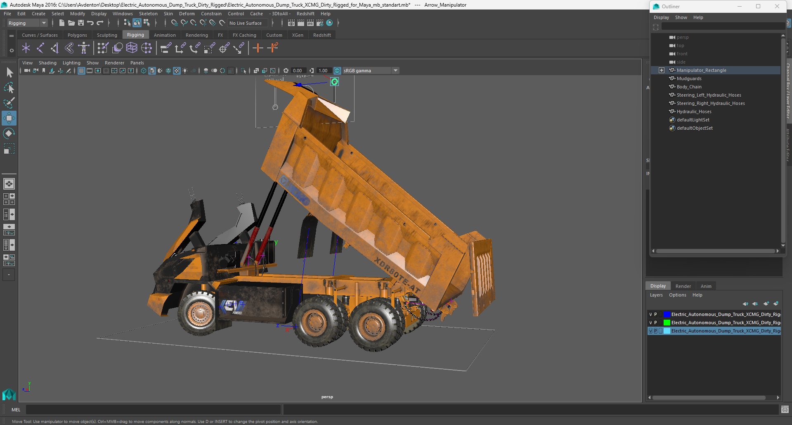
Task: Switch to the Animation shelf tab
Action: [165, 35]
